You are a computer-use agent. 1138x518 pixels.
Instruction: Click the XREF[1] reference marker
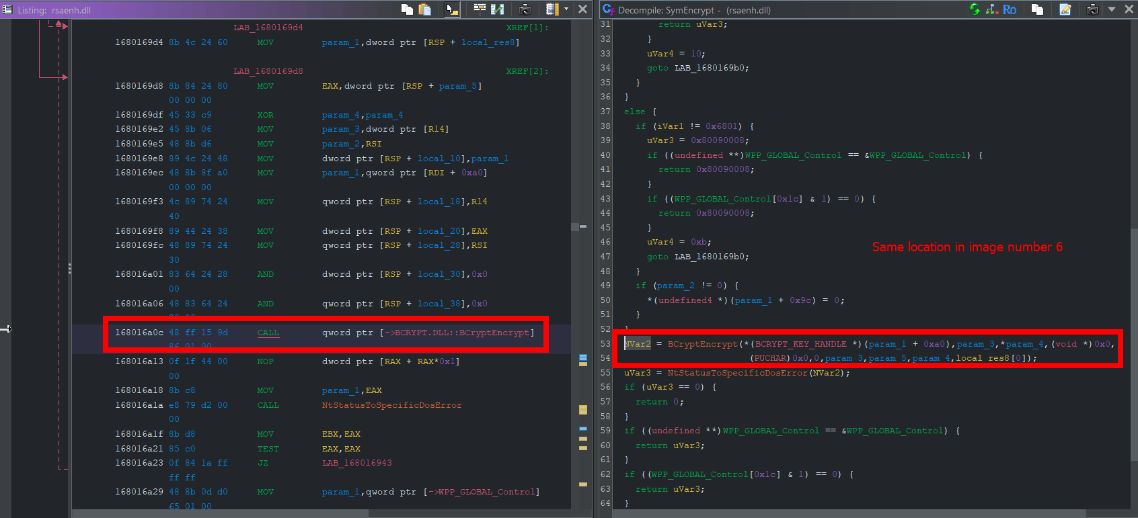coord(527,28)
